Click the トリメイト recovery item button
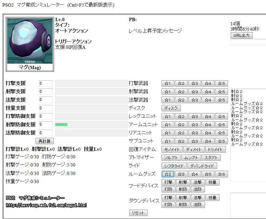Image resolution: width=266 pixels, height=219 pixels. (216, 149)
